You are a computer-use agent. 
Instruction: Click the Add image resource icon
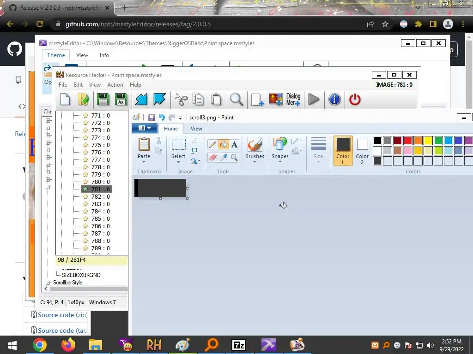276,100
